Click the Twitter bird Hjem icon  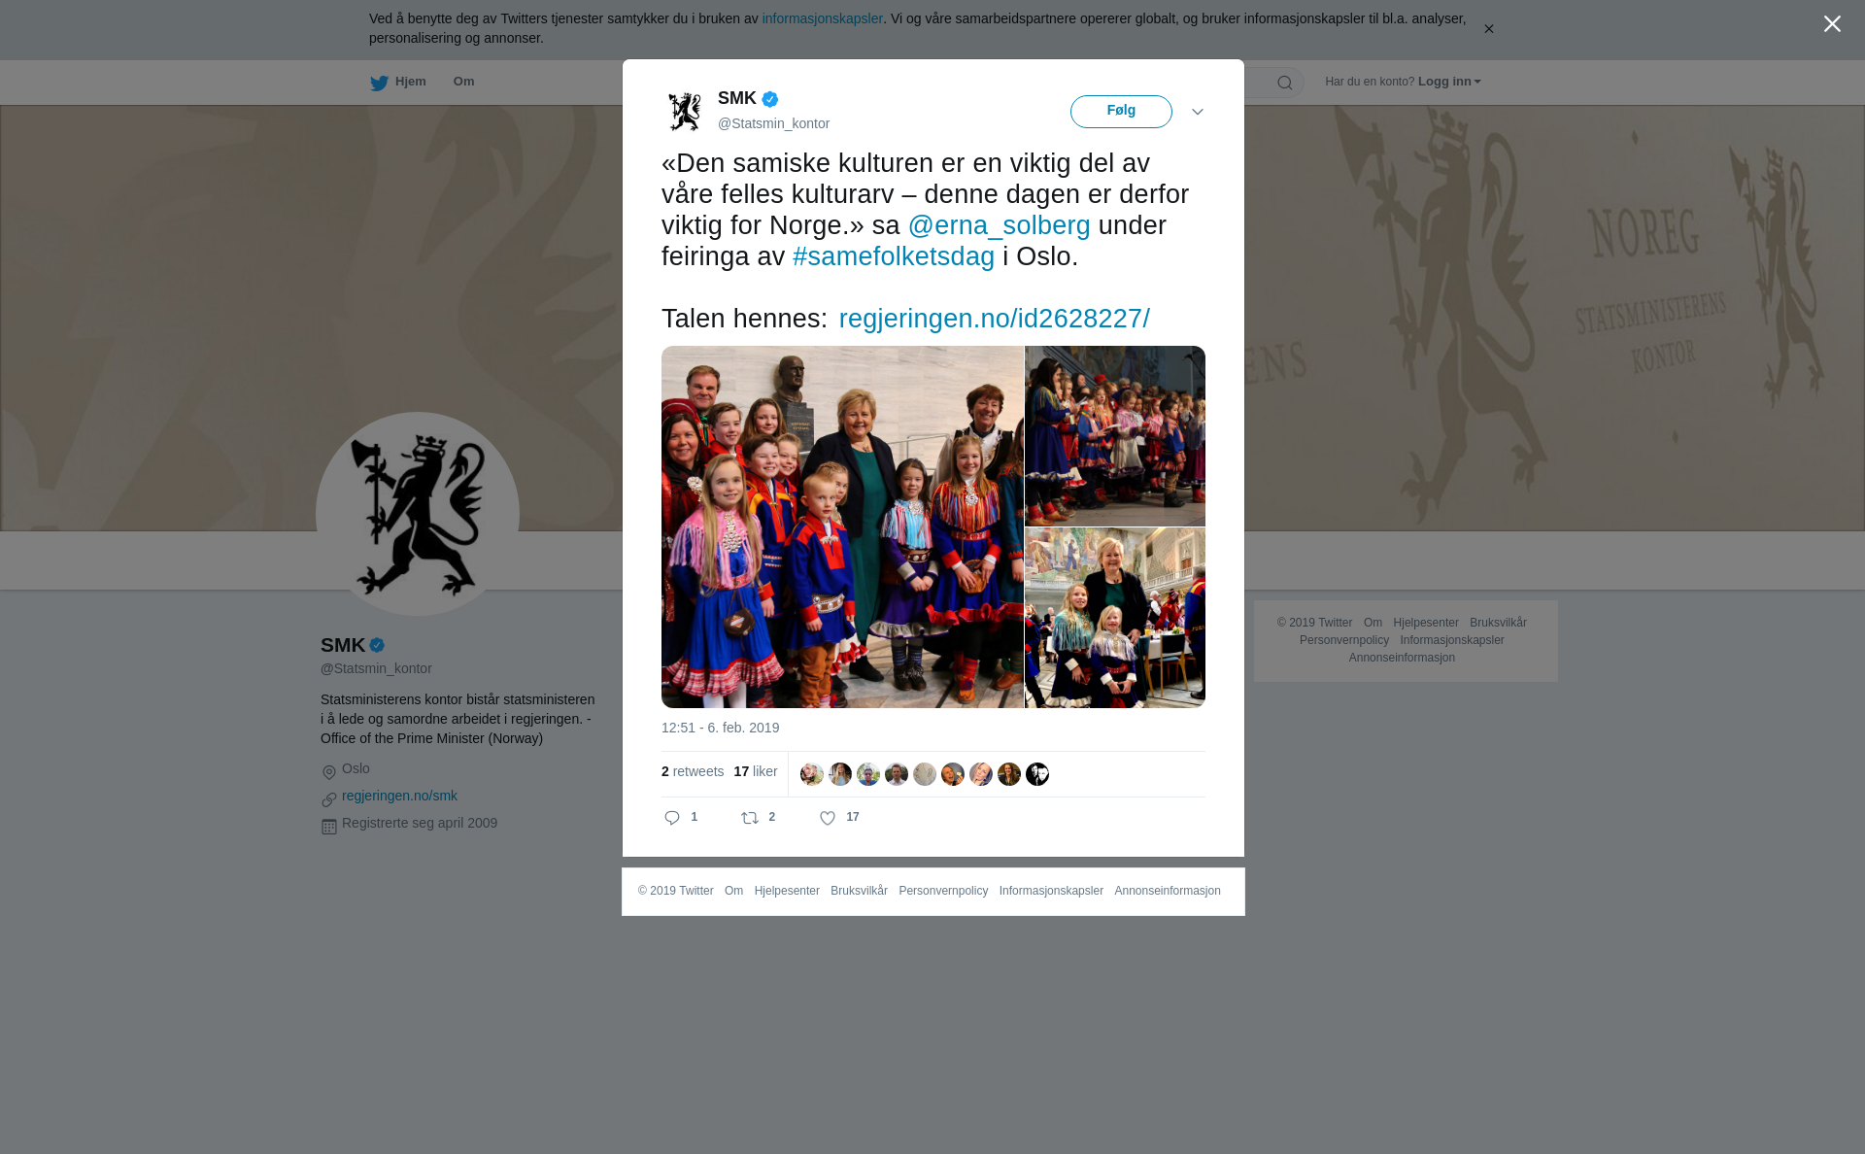[379, 83]
